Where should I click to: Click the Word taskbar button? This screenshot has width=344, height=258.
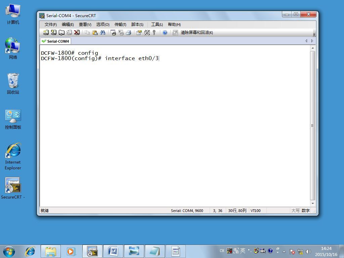[x=113, y=251]
